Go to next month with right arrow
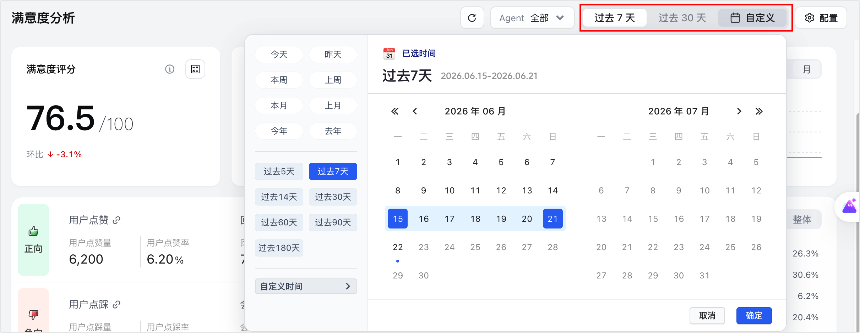The width and height of the screenshot is (860, 333). (739, 111)
